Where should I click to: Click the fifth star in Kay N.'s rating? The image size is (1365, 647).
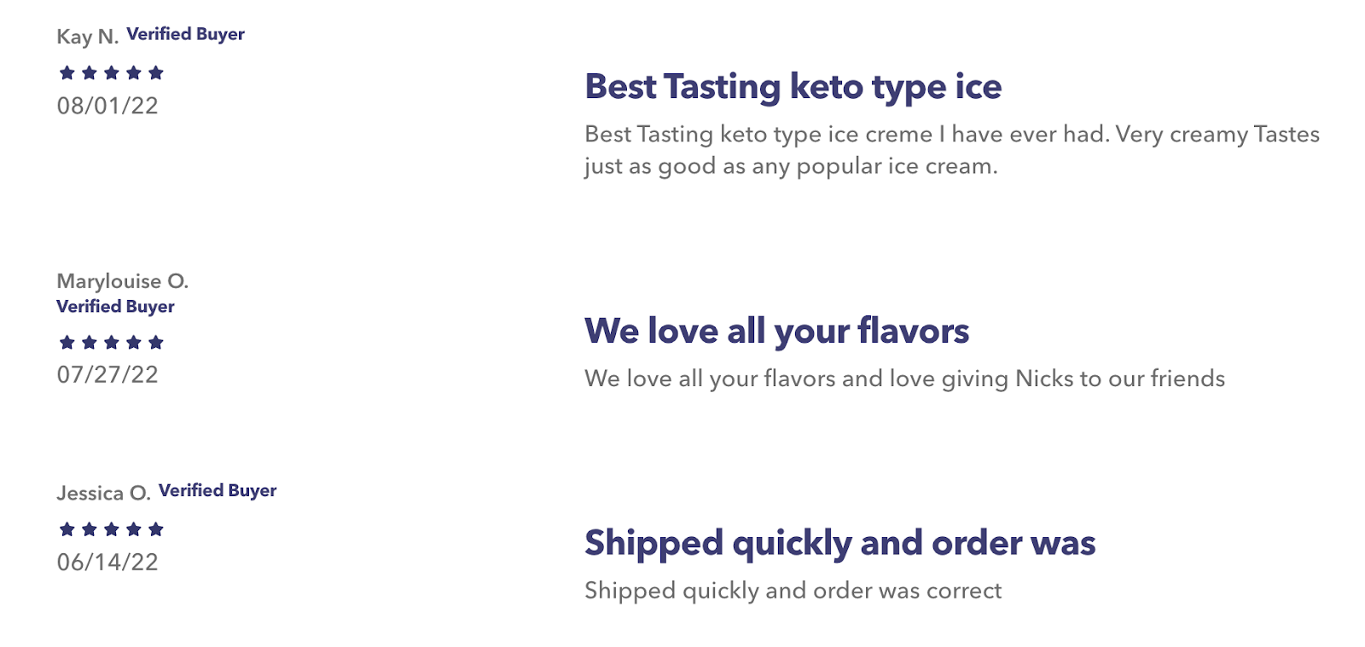click(x=155, y=73)
